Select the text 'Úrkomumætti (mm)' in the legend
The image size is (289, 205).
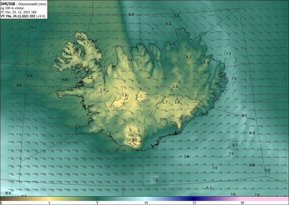32,4
